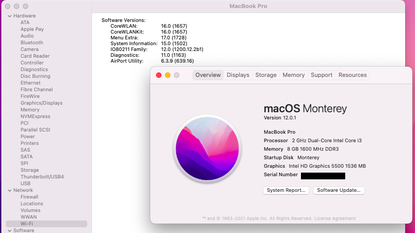The image size is (415, 233).
Task: Select AirPort Utility version 6.3.9 (639.16)
Action: (x=178, y=61)
